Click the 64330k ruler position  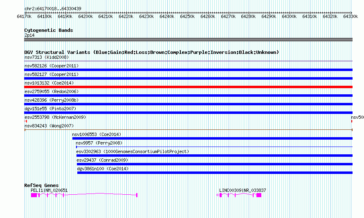[351, 16]
